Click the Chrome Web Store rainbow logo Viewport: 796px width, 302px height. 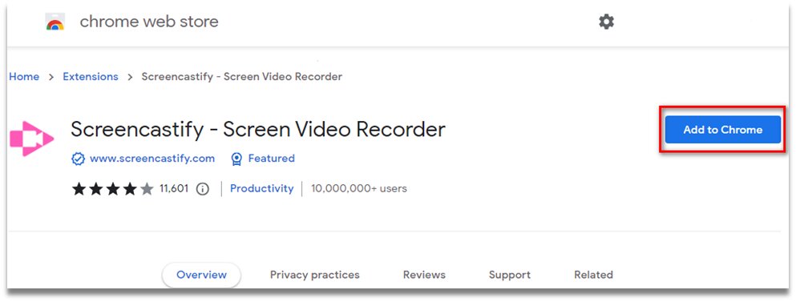55,22
